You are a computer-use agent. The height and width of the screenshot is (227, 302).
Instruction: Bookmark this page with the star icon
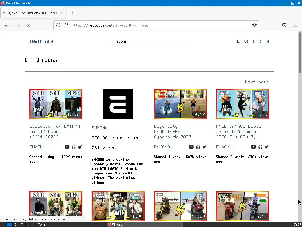click(255, 25)
